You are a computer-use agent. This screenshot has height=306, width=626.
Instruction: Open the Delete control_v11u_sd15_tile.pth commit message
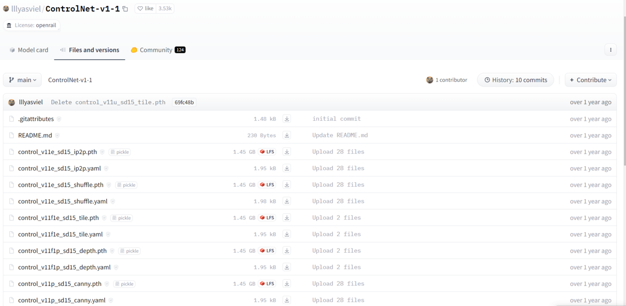point(108,102)
